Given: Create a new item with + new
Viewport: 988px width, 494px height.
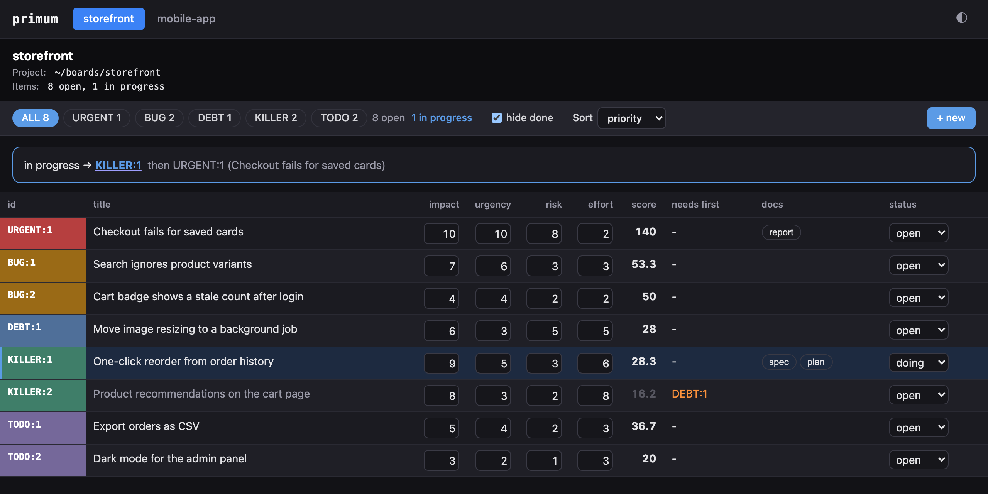Looking at the screenshot, I should pos(951,118).
